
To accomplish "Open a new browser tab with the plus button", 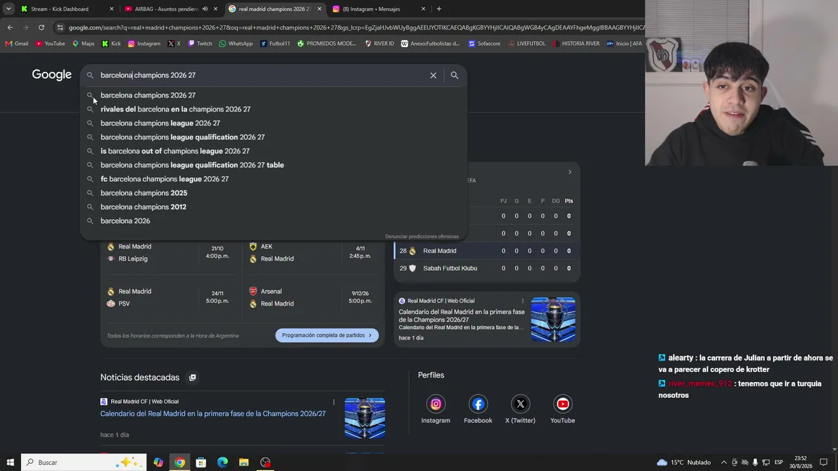I will pyautogui.click(x=439, y=9).
